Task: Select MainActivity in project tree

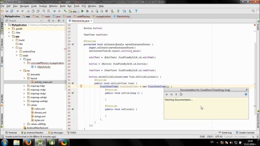Action: coord(44,67)
